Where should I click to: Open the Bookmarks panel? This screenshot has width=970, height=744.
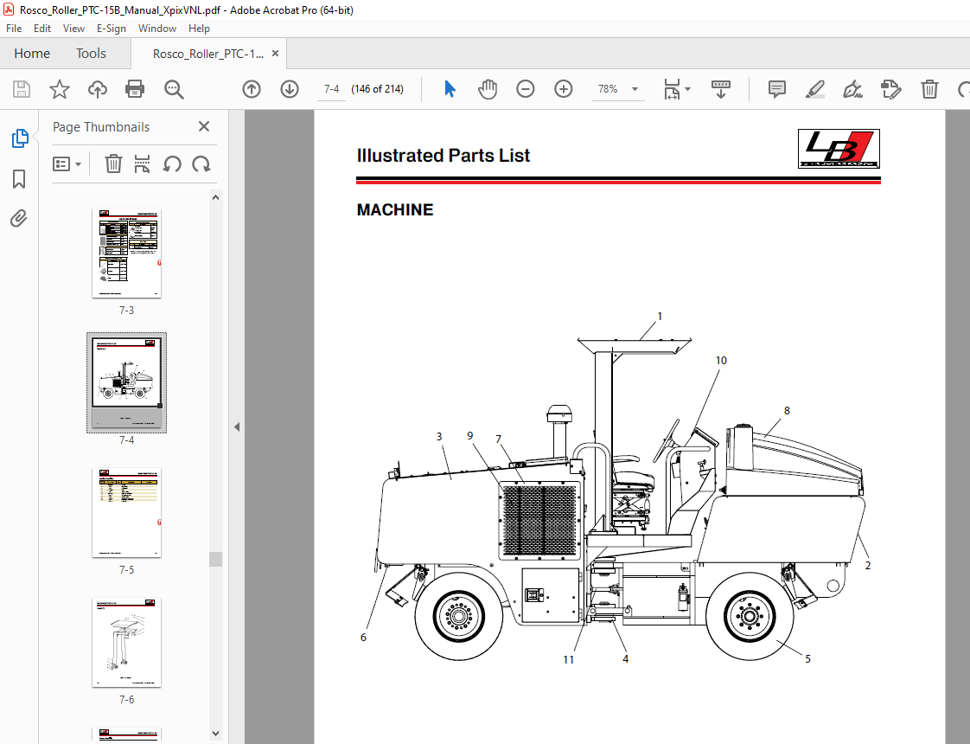point(19,179)
